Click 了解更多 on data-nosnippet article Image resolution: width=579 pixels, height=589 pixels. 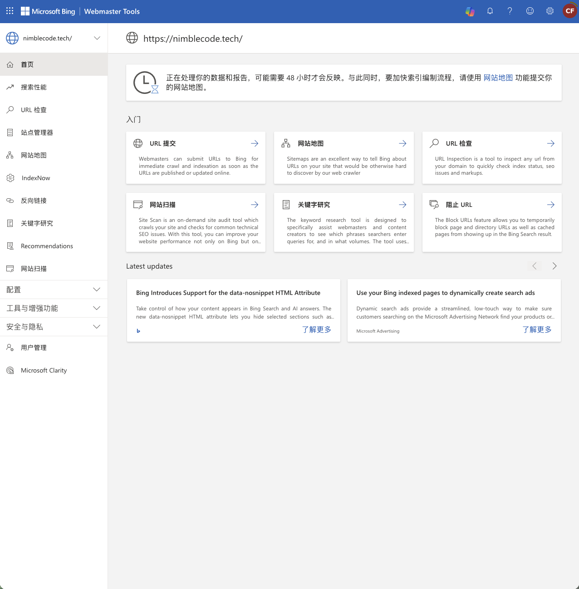pos(316,329)
